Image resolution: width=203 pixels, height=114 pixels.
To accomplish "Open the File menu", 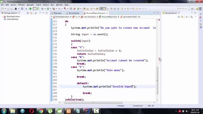I will click(x=2, y=5).
